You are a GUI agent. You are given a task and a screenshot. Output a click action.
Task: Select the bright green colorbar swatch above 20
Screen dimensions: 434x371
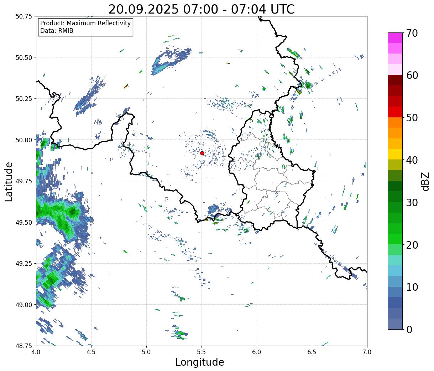click(x=395, y=239)
